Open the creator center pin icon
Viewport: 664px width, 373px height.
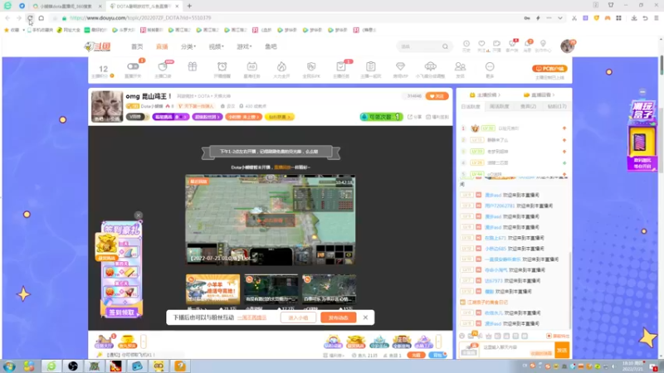pyautogui.click(x=543, y=44)
